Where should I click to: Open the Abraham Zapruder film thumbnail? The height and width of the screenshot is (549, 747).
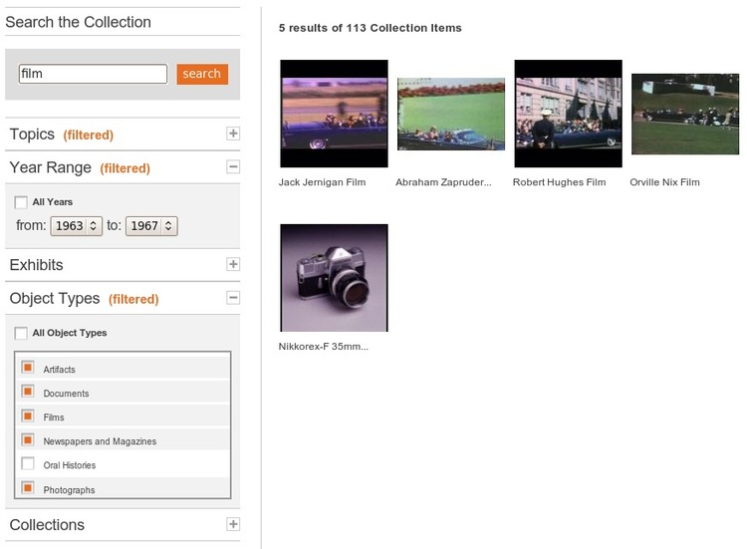[x=450, y=114]
